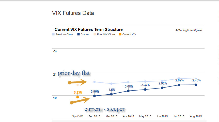Click the 'Jun 2015' x-axis label

(x=162, y=116)
